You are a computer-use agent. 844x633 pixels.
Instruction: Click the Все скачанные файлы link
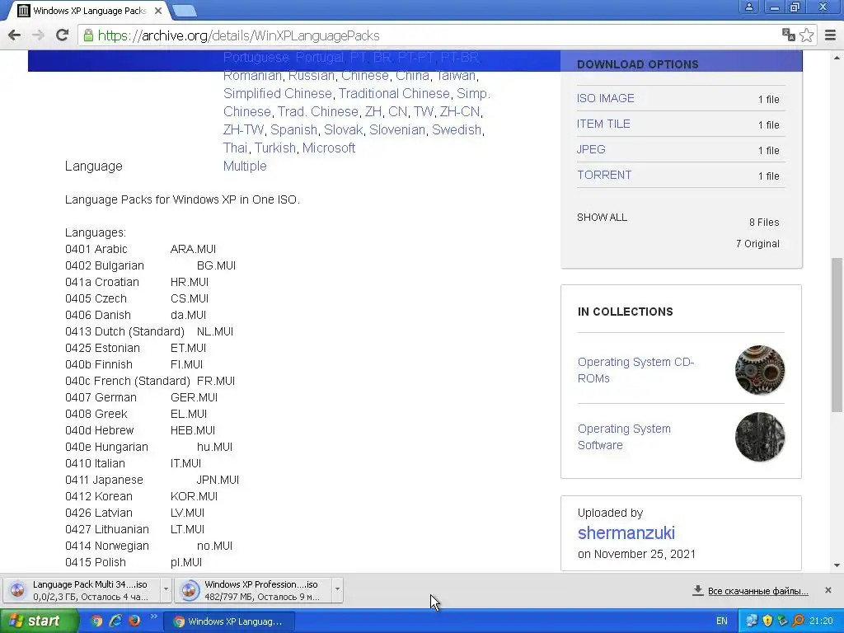coord(758,591)
